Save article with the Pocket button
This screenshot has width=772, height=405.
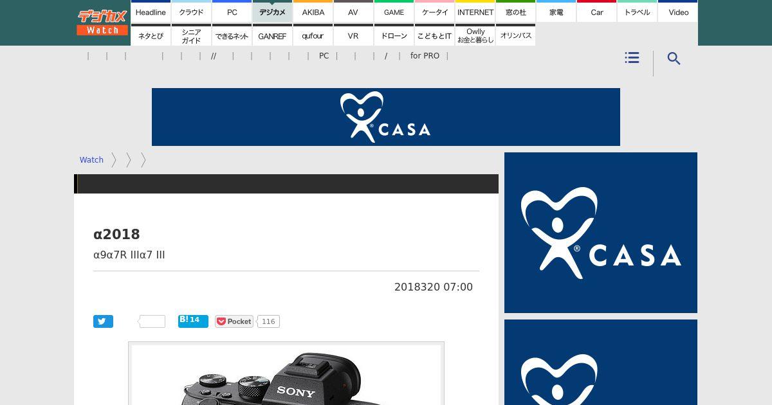tap(234, 321)
